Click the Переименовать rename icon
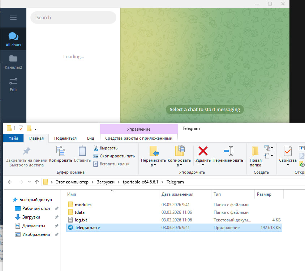Viewport: 305px width, 271px height. (228, 151)
